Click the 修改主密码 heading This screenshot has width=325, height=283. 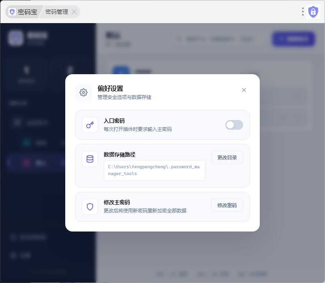click(x=117, y=202)
